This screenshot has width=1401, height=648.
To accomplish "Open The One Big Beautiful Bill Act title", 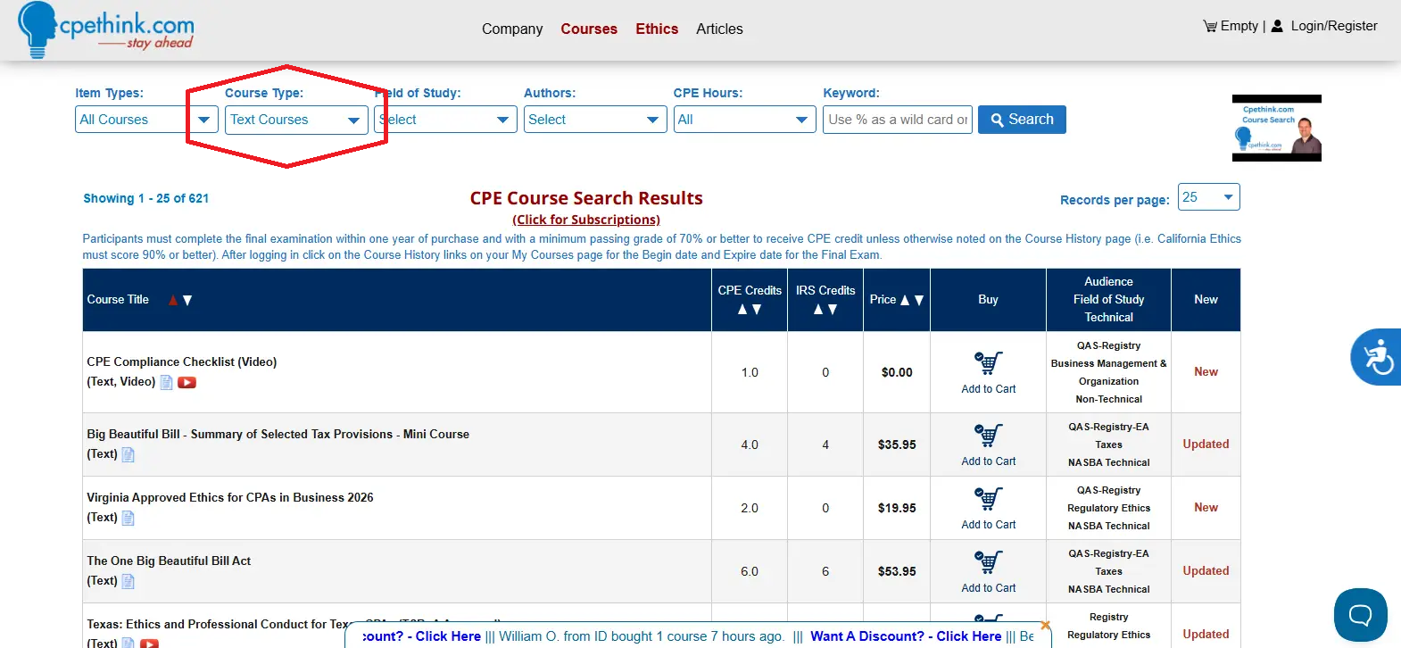I will (169, 561).
